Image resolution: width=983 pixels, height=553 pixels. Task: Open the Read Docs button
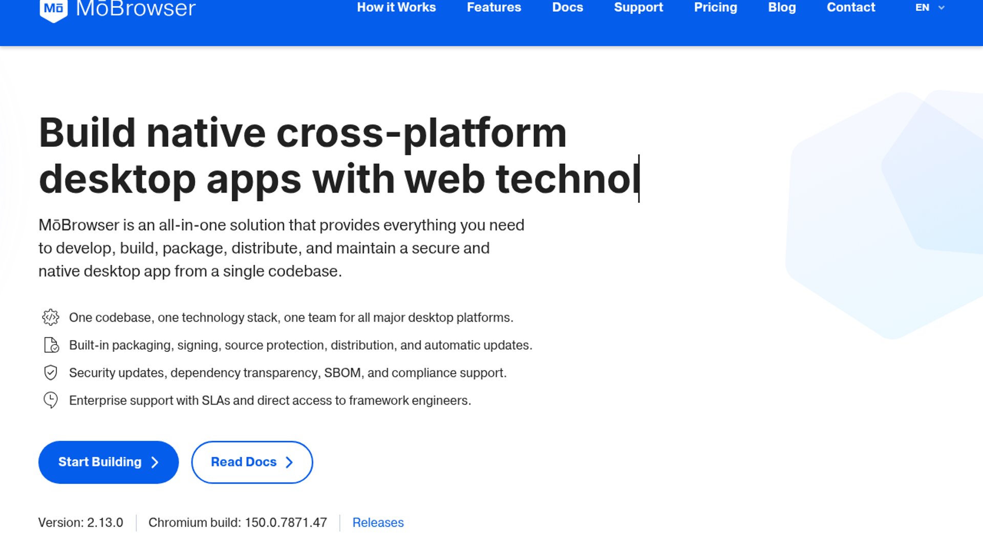tap(252, 462)
